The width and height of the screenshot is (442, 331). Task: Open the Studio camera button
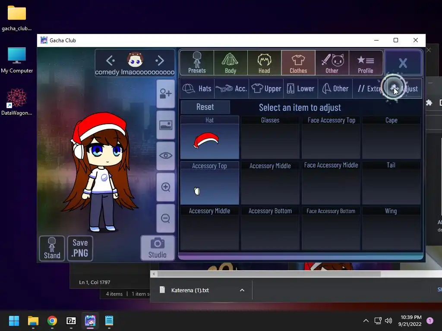[x=158, y=248]
